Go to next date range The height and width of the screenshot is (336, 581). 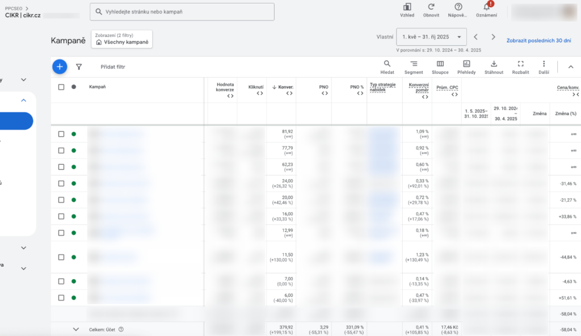point(493,37)
